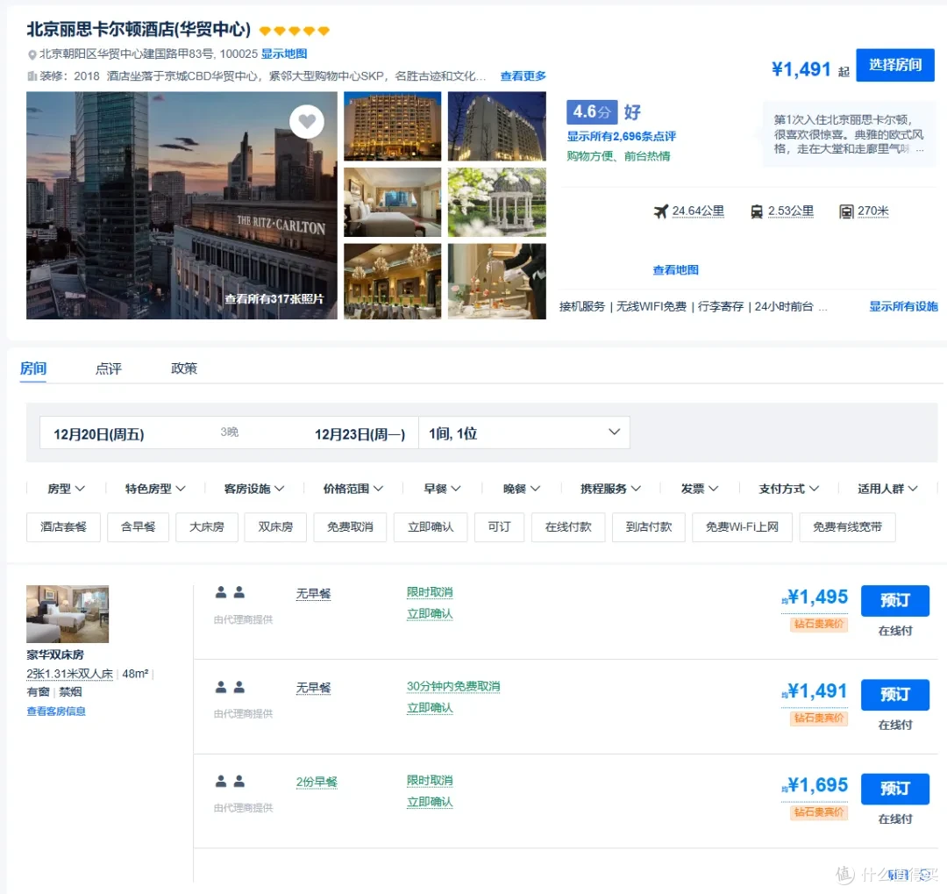Toggle the 含早餐 filter tag

[x=139, y=527]
